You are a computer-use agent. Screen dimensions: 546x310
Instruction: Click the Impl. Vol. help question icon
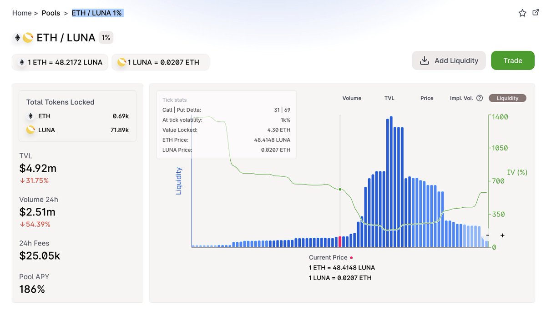coord(479,98)
